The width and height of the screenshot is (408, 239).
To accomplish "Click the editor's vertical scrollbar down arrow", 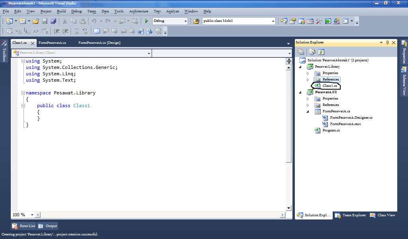I will (288, 208).
